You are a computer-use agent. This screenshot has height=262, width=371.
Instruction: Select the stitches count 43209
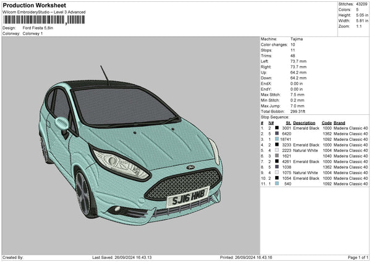[362, 4]
